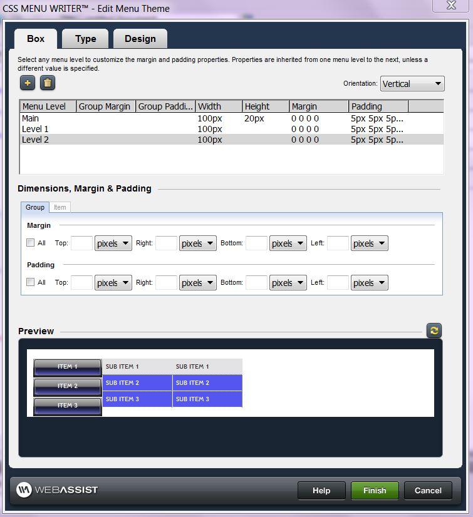
Task: Open Margin Right units dropdown
Action: [198, 243]
